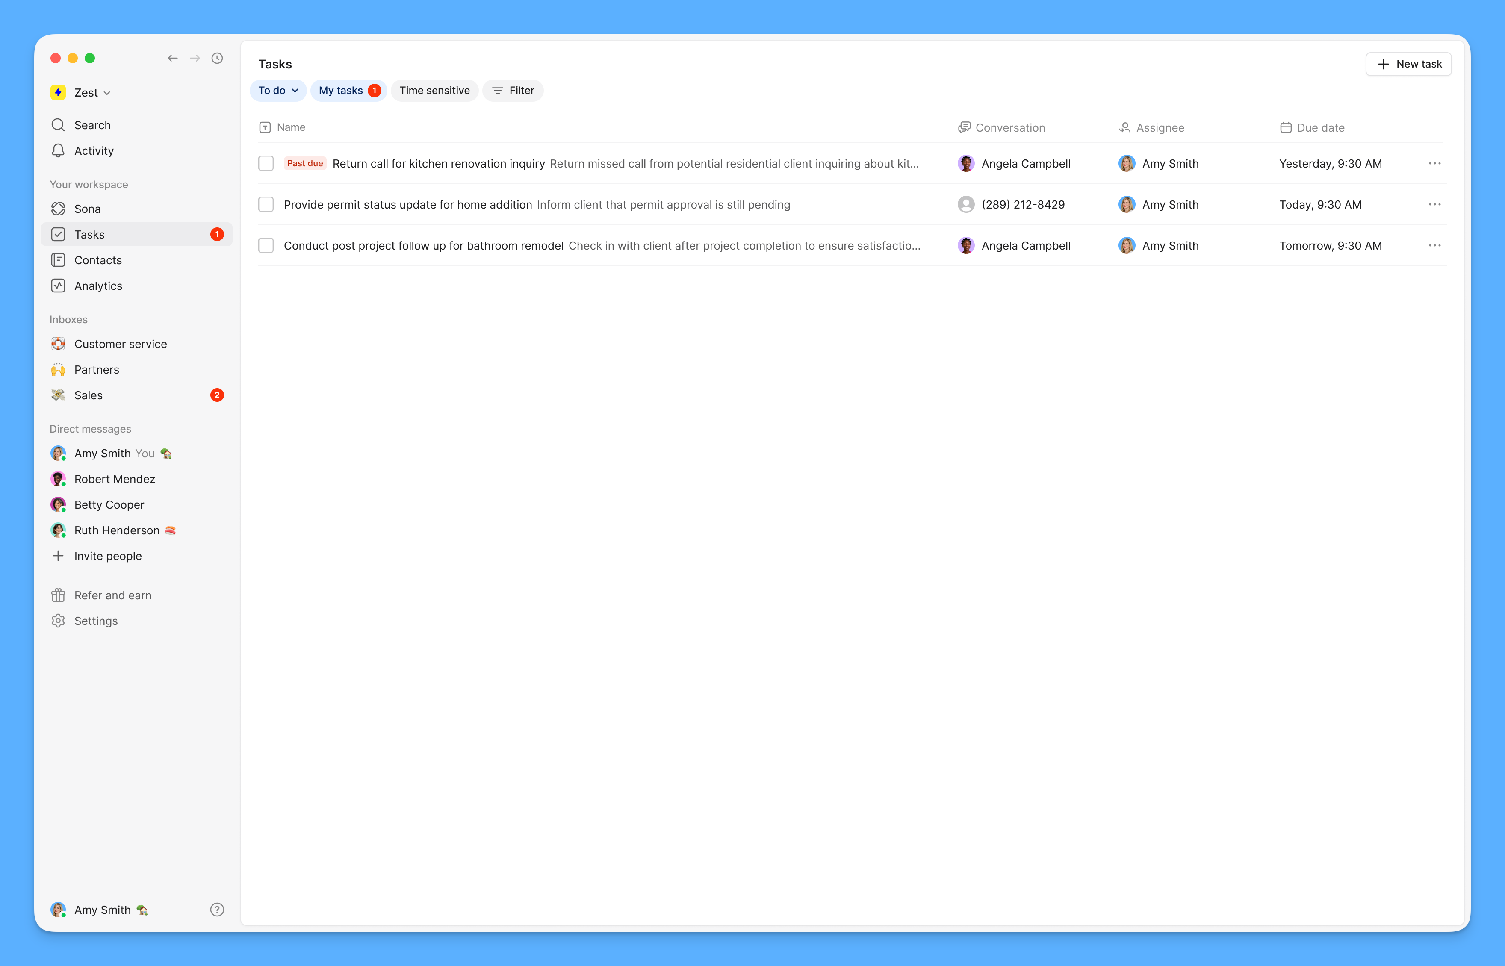Viewport: 1505px width, 966px height.
Task: Open the Sona workspace item
Action: pos(137,209)
